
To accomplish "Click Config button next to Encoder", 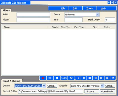I will [x=110, y=86].
